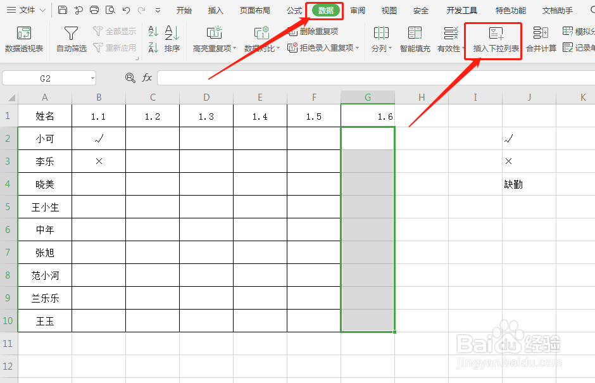Switch to the 文档助手 tab
Screen dimensions: 595x383
(558, 11)
